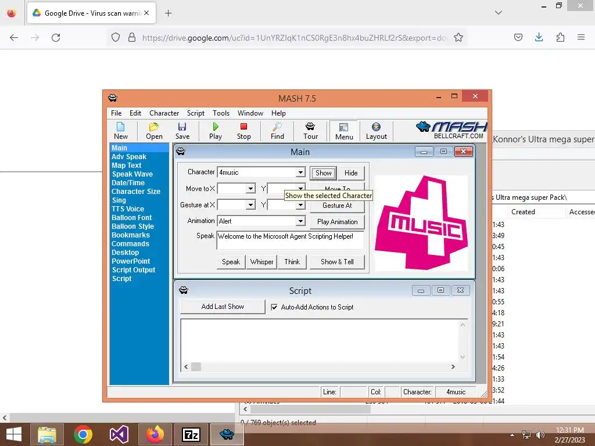Click the Show & Tell button
Screen dimensions: 595x446
tap(337, 262)
